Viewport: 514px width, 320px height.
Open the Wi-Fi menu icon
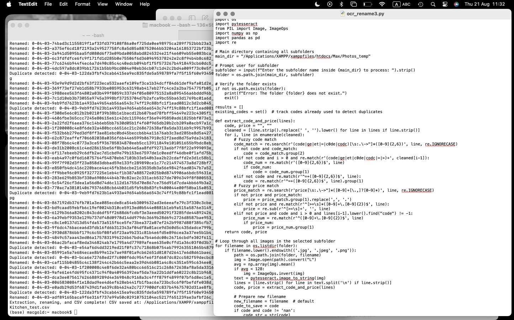pos(382,4)
